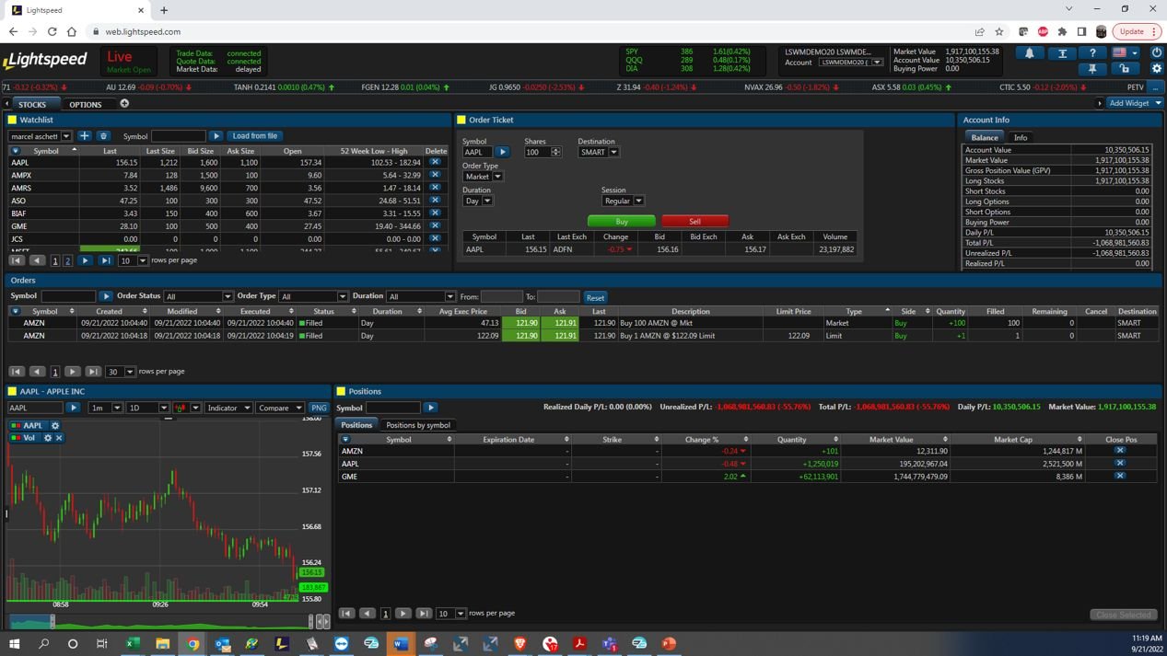The width and height of the screenshot is (1167, 656).
Task: Open Vol indicator settings gear on chart
Action: point(48,438)
